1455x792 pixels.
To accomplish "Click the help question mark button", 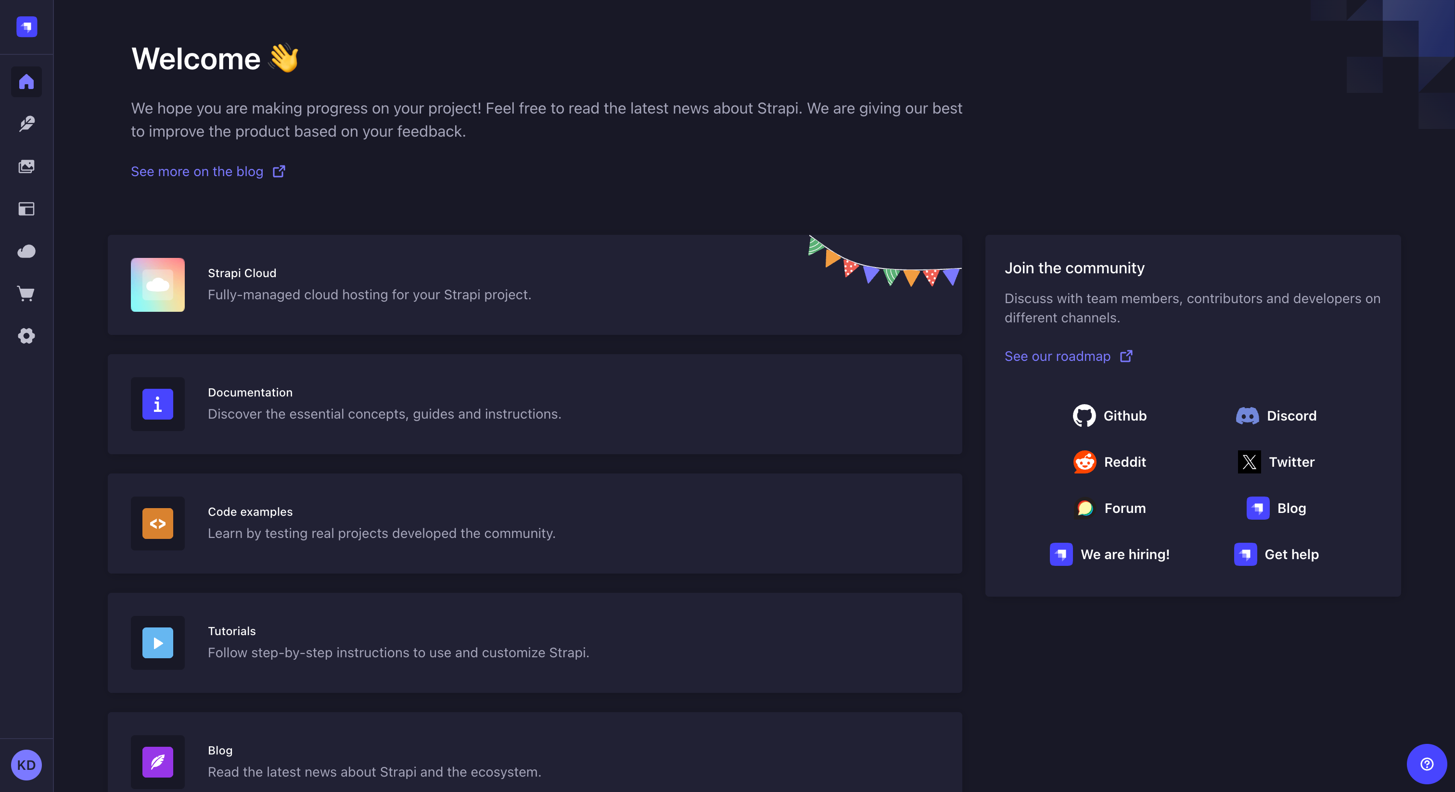I will (x=1427, y=764).
